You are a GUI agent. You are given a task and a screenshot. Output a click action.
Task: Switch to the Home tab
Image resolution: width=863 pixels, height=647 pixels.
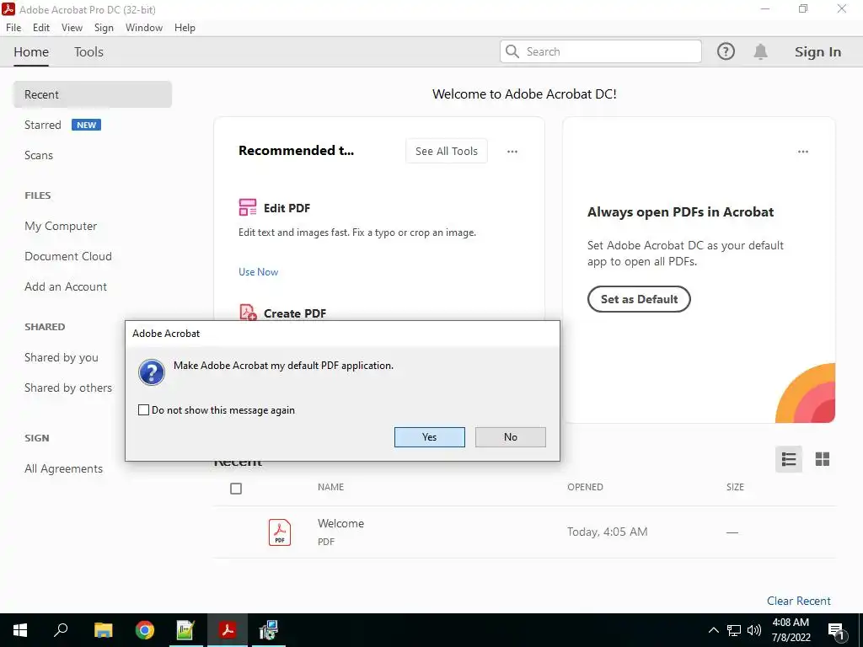[31, 51]
